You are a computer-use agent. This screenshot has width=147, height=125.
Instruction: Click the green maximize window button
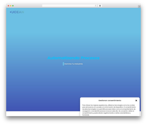click(13, 6)
